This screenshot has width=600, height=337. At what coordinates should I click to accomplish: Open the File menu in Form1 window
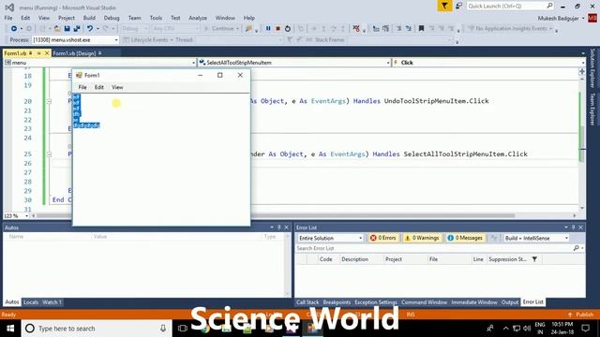coord(82,87)
